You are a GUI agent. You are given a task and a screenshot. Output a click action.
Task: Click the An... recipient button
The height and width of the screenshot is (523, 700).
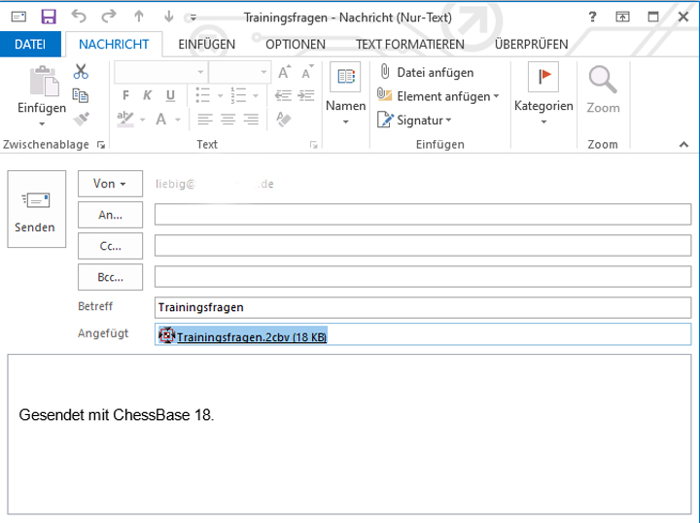[110, 215]
